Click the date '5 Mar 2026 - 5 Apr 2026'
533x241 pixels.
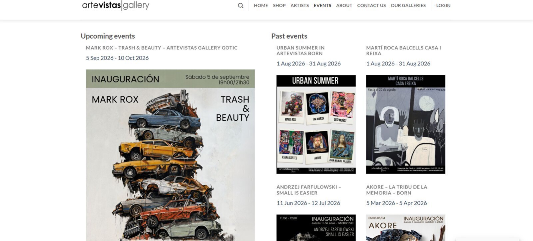(396, 203)
